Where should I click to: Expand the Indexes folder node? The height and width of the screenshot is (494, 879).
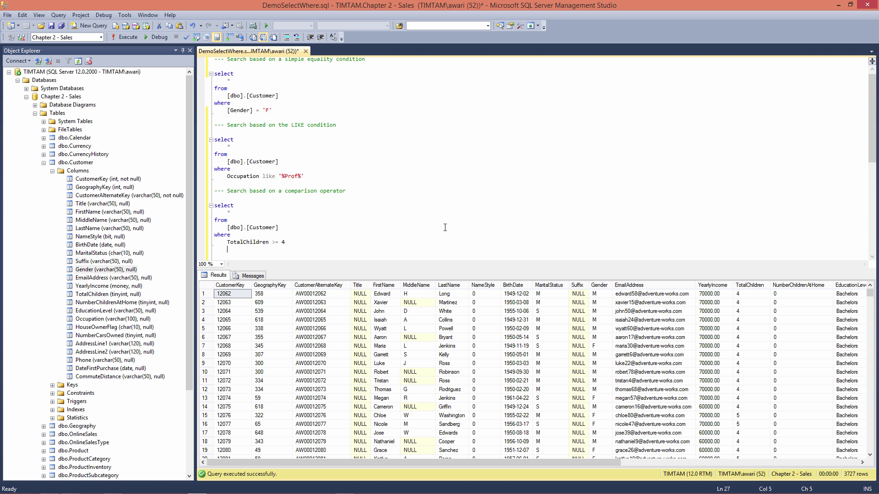click(x=52, y=409)
